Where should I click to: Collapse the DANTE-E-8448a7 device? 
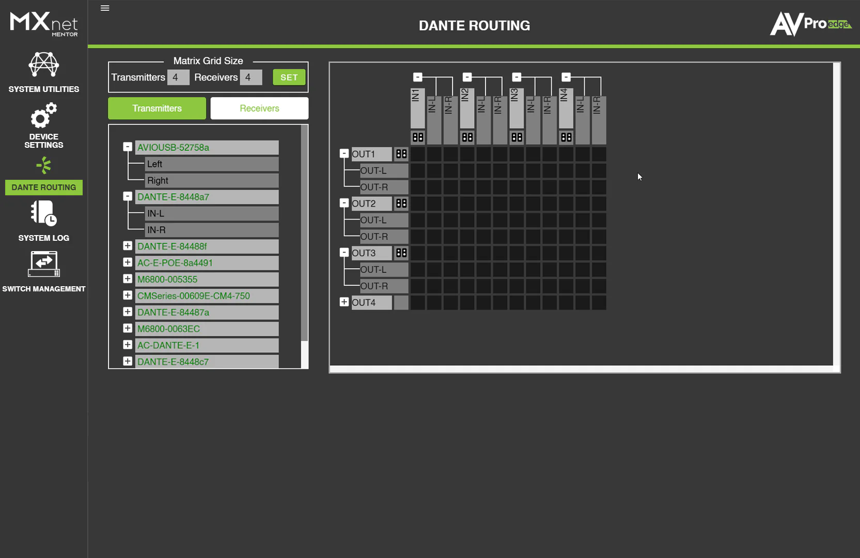(x=128, y=196)
